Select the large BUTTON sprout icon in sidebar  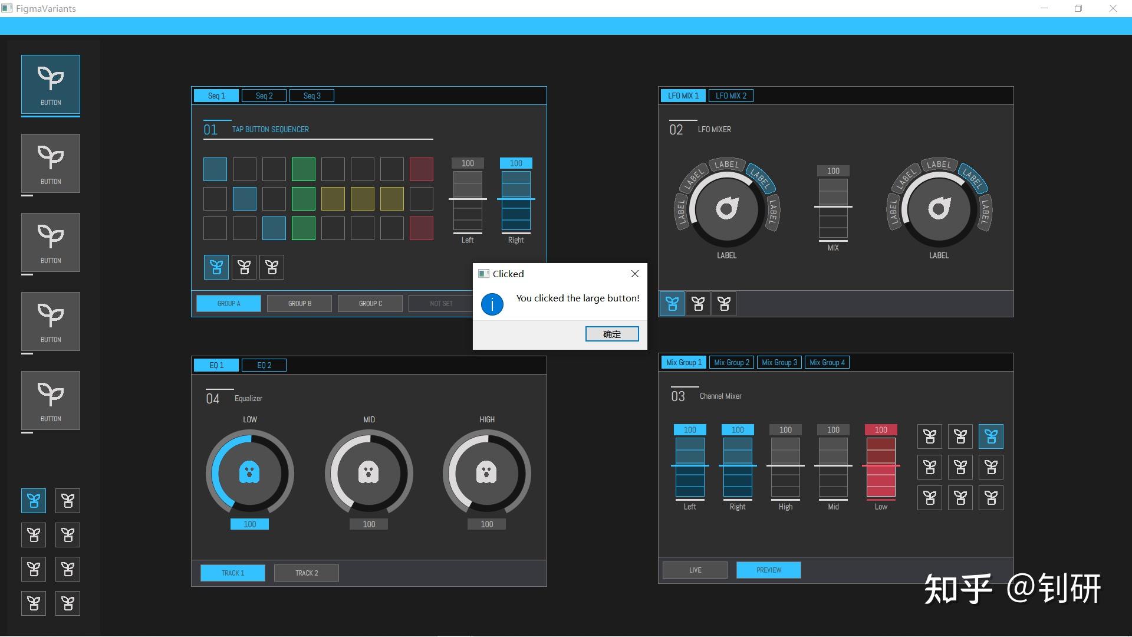pos(50,84)
